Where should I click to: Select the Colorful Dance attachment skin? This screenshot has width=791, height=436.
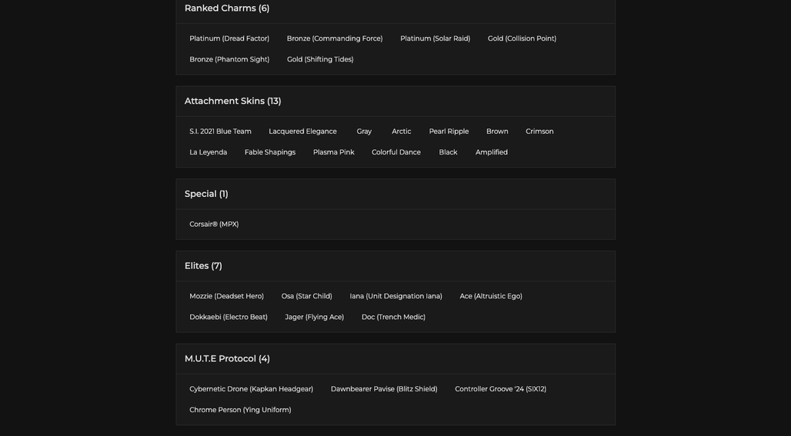pos(396,152)
